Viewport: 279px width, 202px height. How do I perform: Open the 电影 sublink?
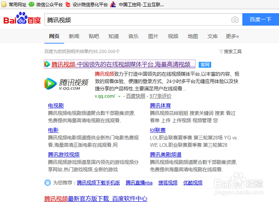[53, 130]
